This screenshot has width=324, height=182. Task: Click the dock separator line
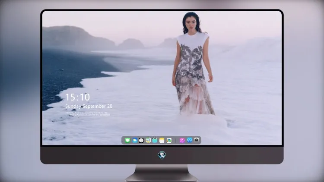176,140
